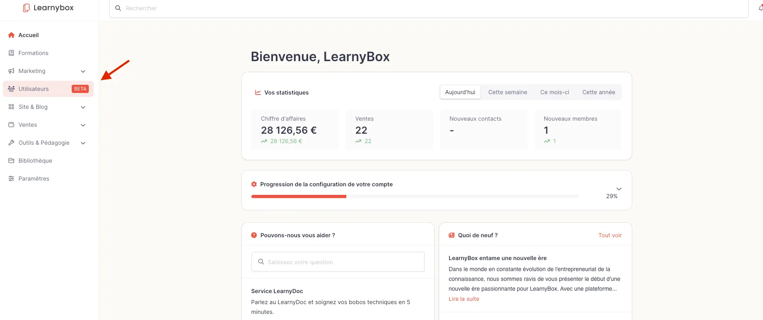The width and height of the screenshot is (763, 320).
Task: Click the 29% progress value
Action: pyautogui.click(x=612, y=196)
